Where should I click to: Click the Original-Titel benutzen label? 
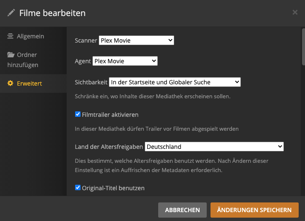pyautogui.click(x=113, y=188)
